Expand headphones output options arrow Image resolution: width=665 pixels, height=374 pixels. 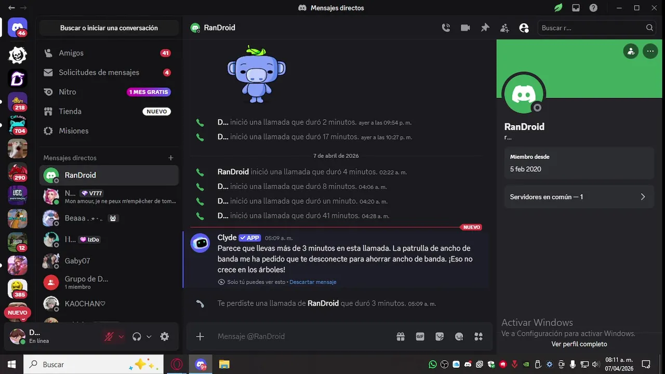(x=149, y=337)
